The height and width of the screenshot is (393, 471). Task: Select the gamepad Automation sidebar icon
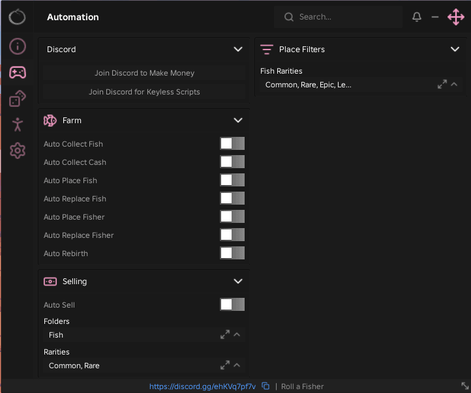pyautogui.click(x=18, y=72)
